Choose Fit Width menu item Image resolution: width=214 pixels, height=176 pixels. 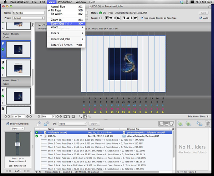pyautogui.click(x=66, y=14)
